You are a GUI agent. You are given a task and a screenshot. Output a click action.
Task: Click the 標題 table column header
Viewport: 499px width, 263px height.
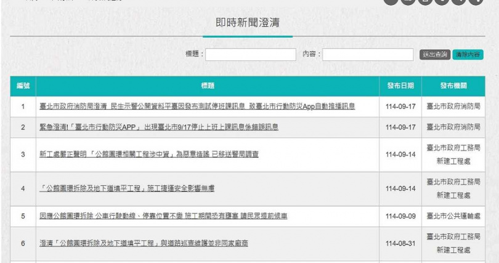[x=208, y=86]
